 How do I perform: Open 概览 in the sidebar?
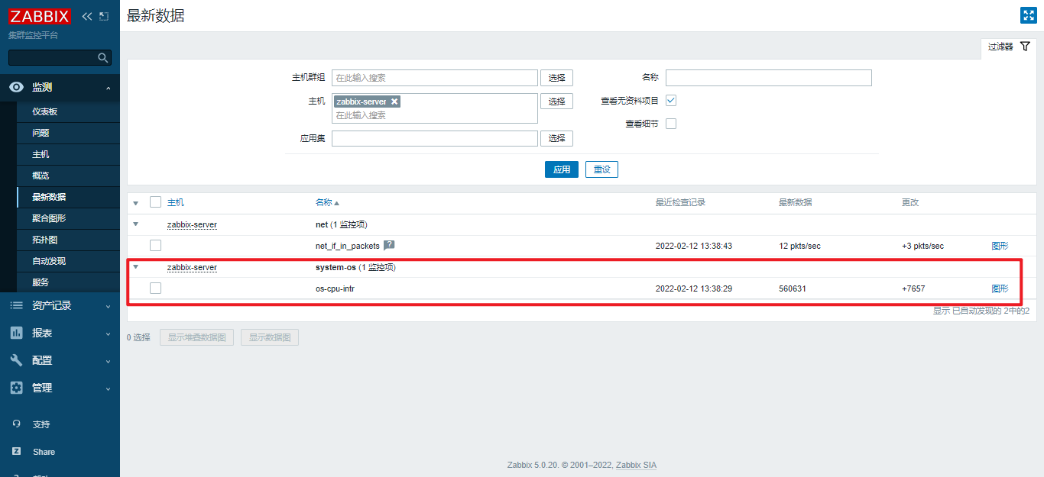tap(68, 176)
